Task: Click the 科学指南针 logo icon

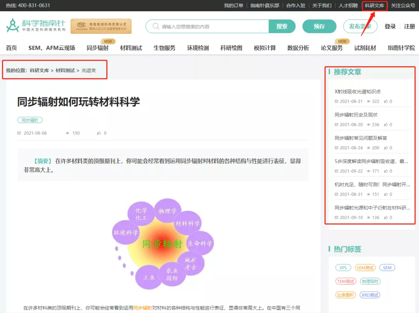Action: 13,26
